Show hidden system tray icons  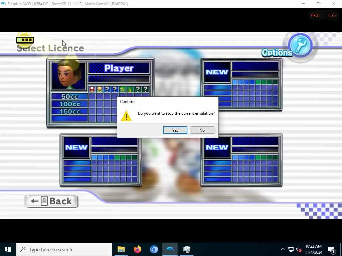point(283,249)
